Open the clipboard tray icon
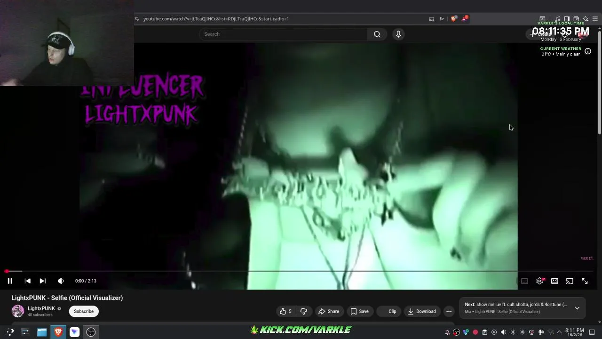This screenshot has height=339, width=602. click(x=484, y=332)
